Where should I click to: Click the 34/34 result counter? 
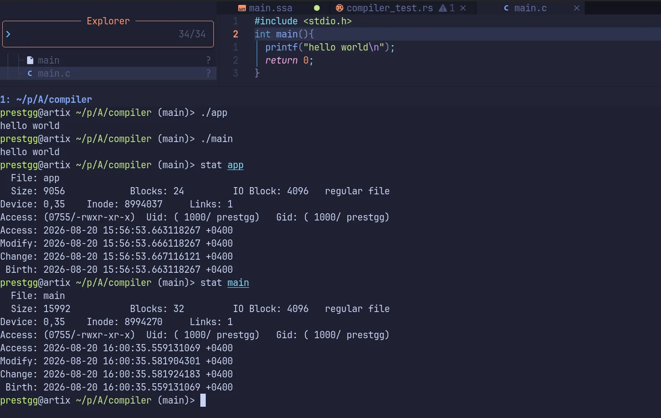pyautogui.click(x=192, y=34)
